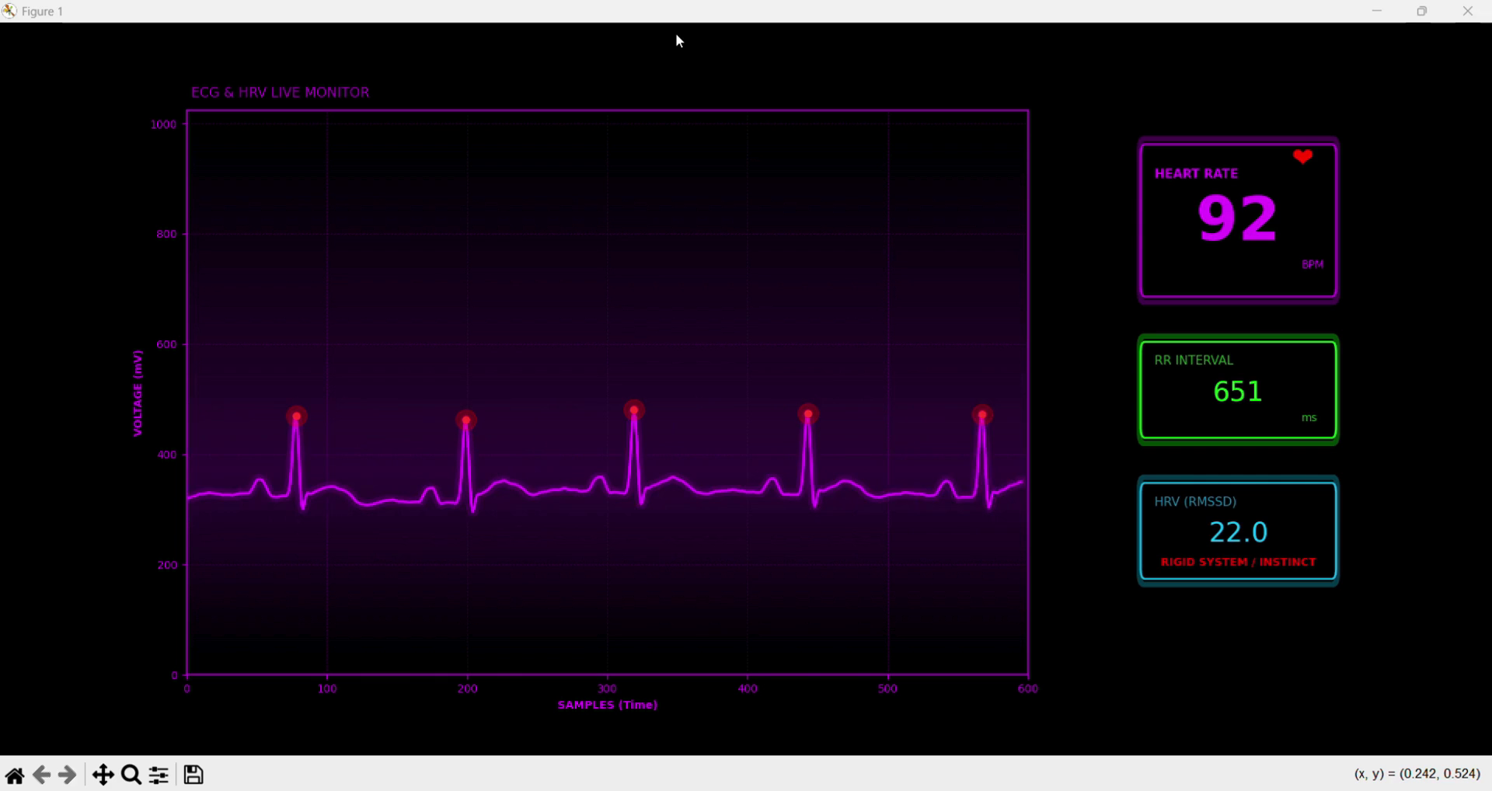Click the R-peak marker near sample 440

pos(808,414)
